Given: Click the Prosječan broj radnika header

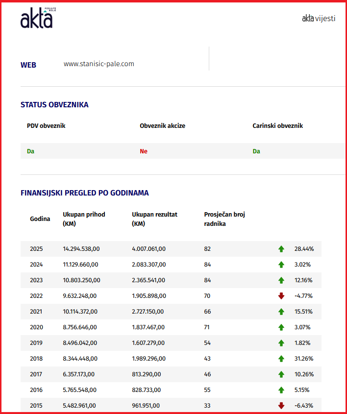Looking at the screenshot, I should pyautogui.click(x=224, y=219).
